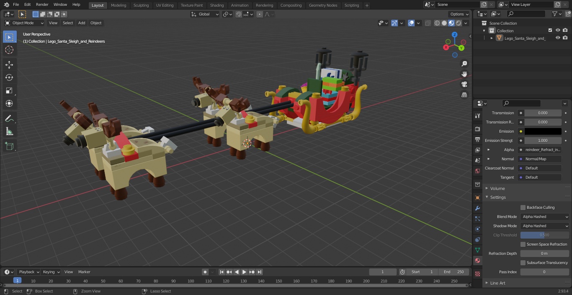Select the Add Cube tool

[x=9, y=146]
